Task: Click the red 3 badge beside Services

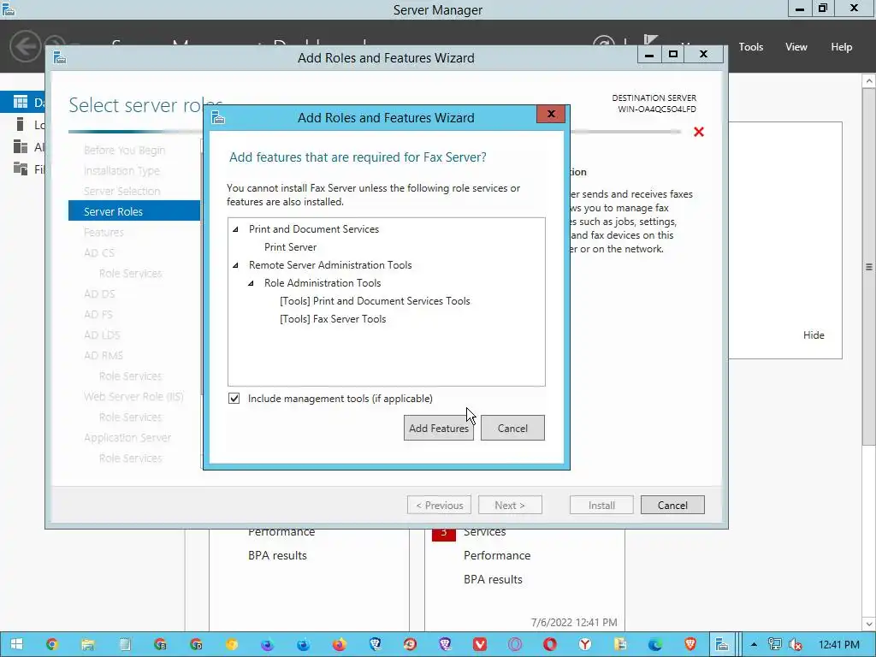Action: tap(444, 532)
